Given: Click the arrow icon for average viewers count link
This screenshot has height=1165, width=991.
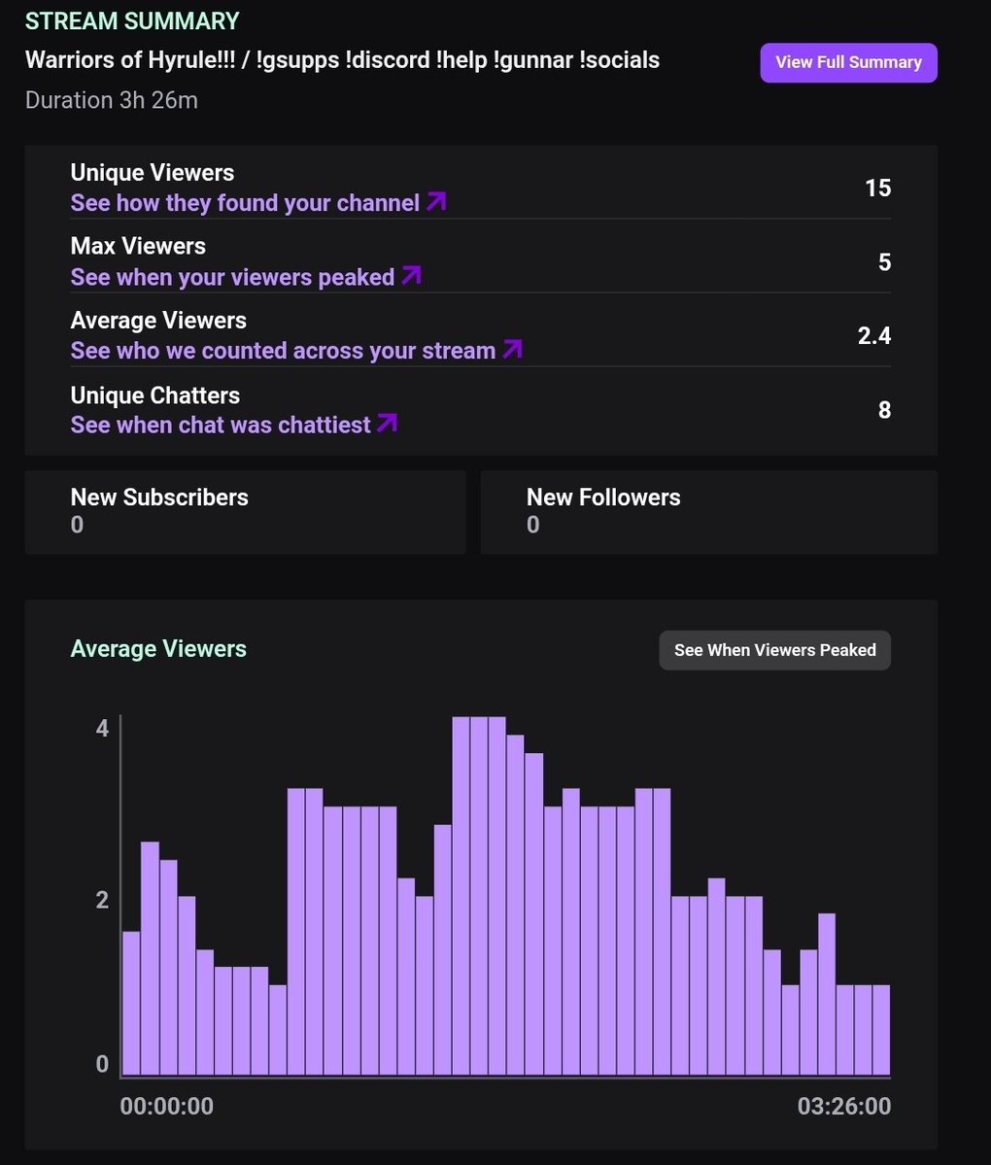Looking at the screenshot, I should point(512,350).
